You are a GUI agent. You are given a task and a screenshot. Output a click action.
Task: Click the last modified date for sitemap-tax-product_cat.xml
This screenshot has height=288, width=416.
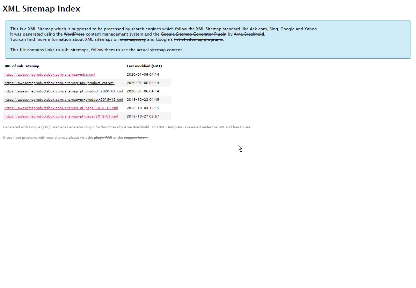(143, 83)
